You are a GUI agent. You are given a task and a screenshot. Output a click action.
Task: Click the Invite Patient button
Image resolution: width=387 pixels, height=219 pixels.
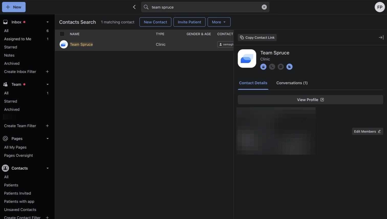click(x=189, y=22)
